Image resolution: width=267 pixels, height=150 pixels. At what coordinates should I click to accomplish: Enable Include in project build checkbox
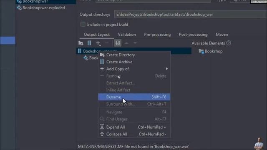pyautogui.click(x=83, y=24)
